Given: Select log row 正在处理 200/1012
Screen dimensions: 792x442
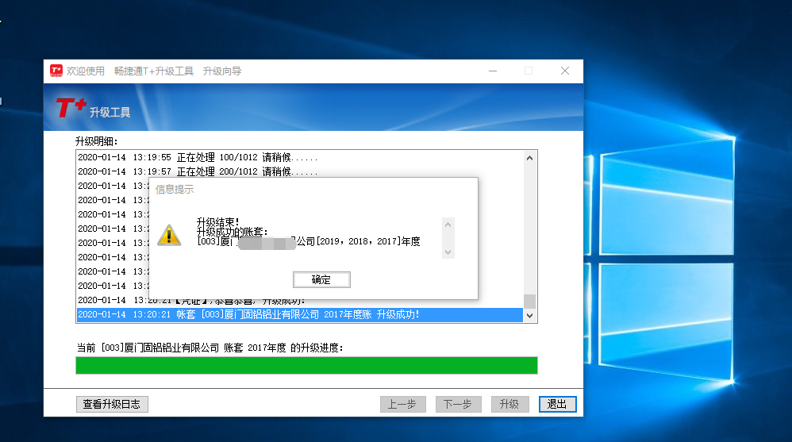Looking at the screenshot, I should (300, 171).
